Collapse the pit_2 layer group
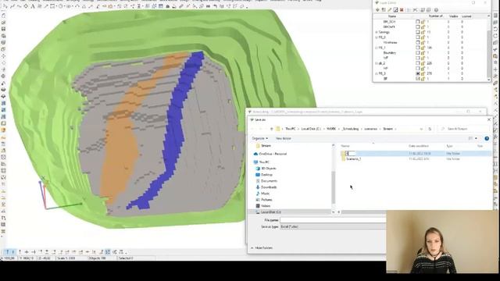The width and height of the screenshot is (500, 281). (377, 63)
